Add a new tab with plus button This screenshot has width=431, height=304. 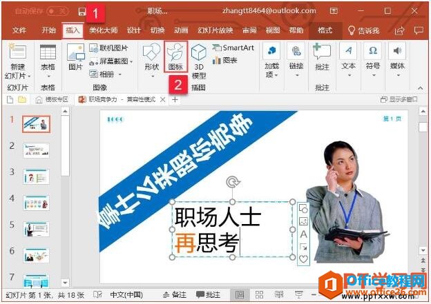(x=175, y=99)
